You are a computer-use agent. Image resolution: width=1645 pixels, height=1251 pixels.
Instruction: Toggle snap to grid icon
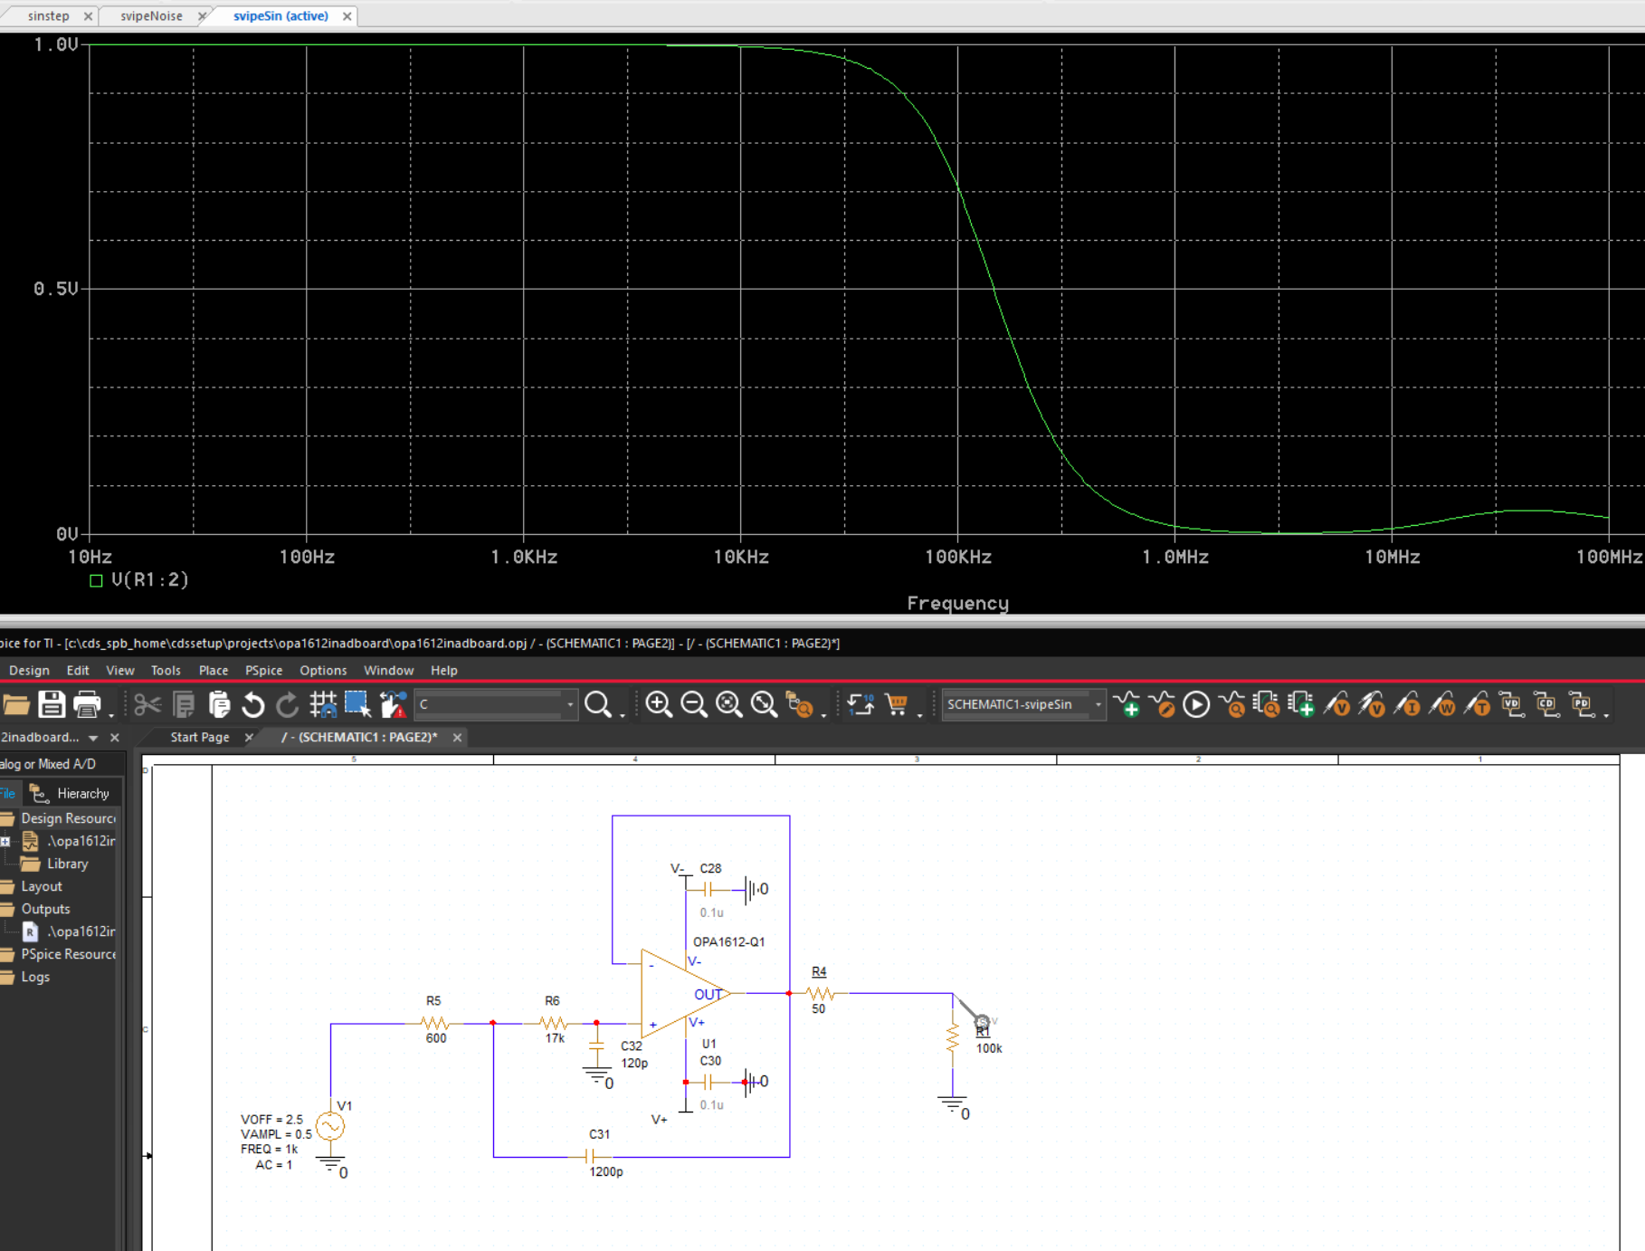323,704
